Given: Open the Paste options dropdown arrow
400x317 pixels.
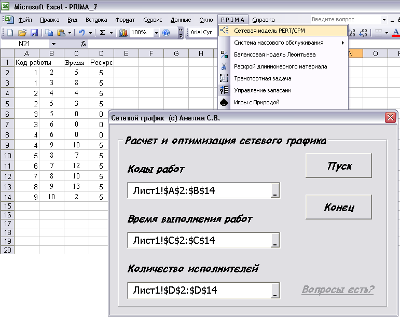Looking at the screenshot, I should coord(70,33).
